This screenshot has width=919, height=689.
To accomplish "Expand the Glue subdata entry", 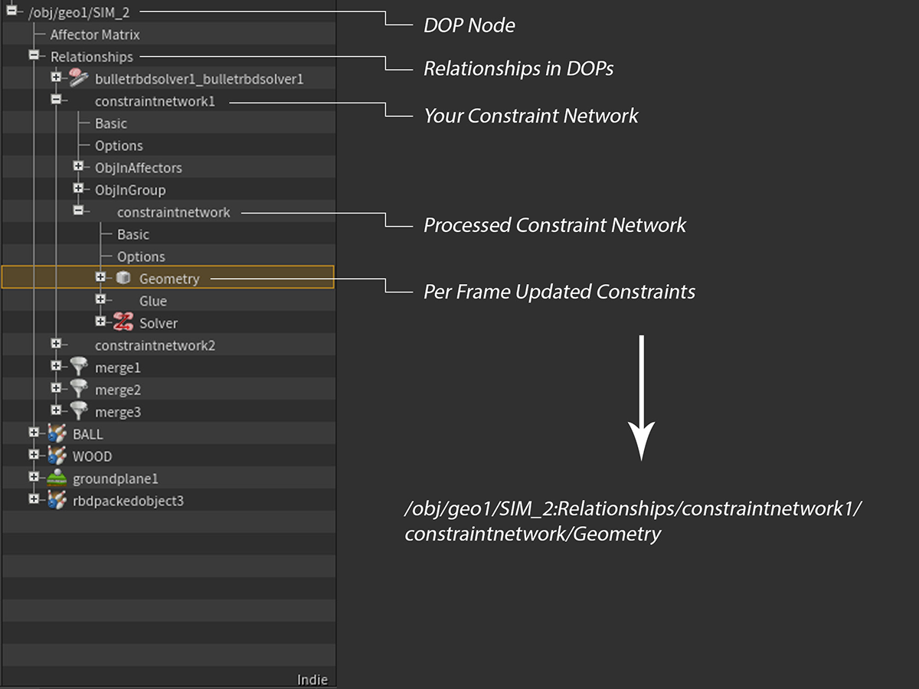I will click(x=100, y=301).
